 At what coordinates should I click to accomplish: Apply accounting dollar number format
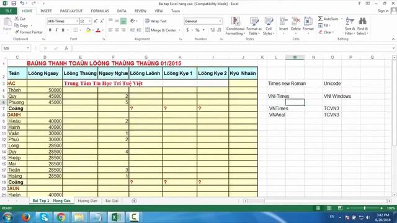pos(187,30)
